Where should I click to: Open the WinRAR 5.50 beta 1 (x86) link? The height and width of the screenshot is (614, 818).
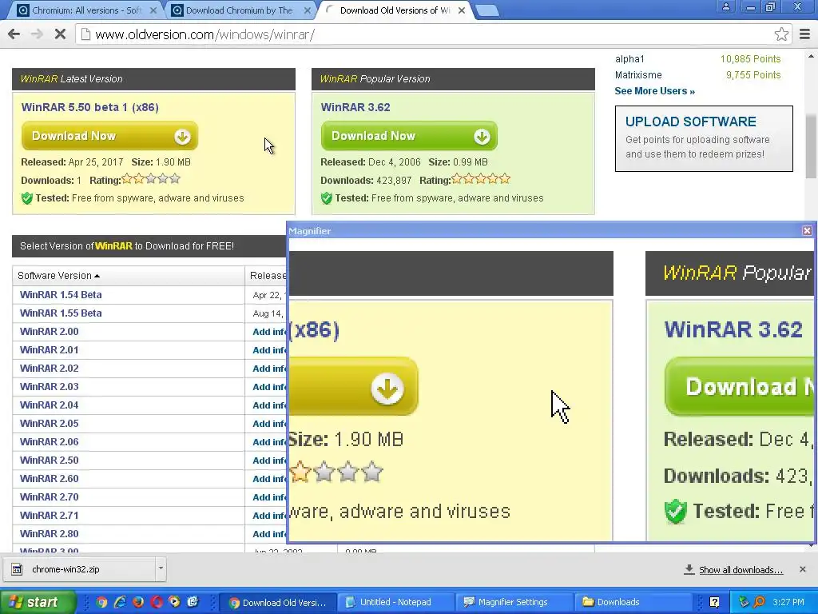(89, 107)
